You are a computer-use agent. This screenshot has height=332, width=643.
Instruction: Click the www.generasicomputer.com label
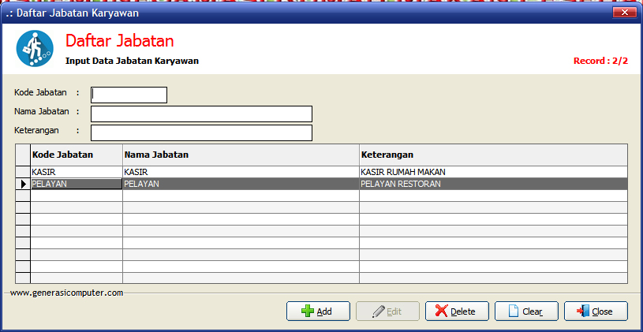(67, 293)
